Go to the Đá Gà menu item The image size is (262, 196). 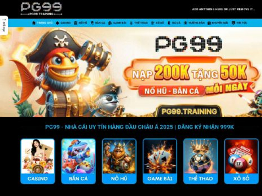coord(174,23)
